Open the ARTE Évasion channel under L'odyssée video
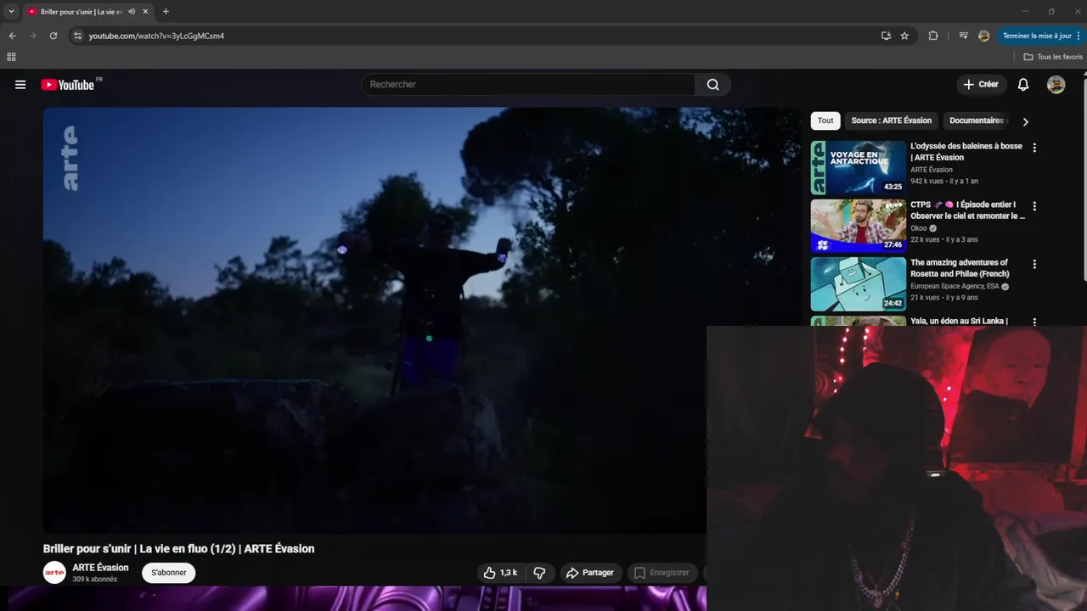 (932, 170)
